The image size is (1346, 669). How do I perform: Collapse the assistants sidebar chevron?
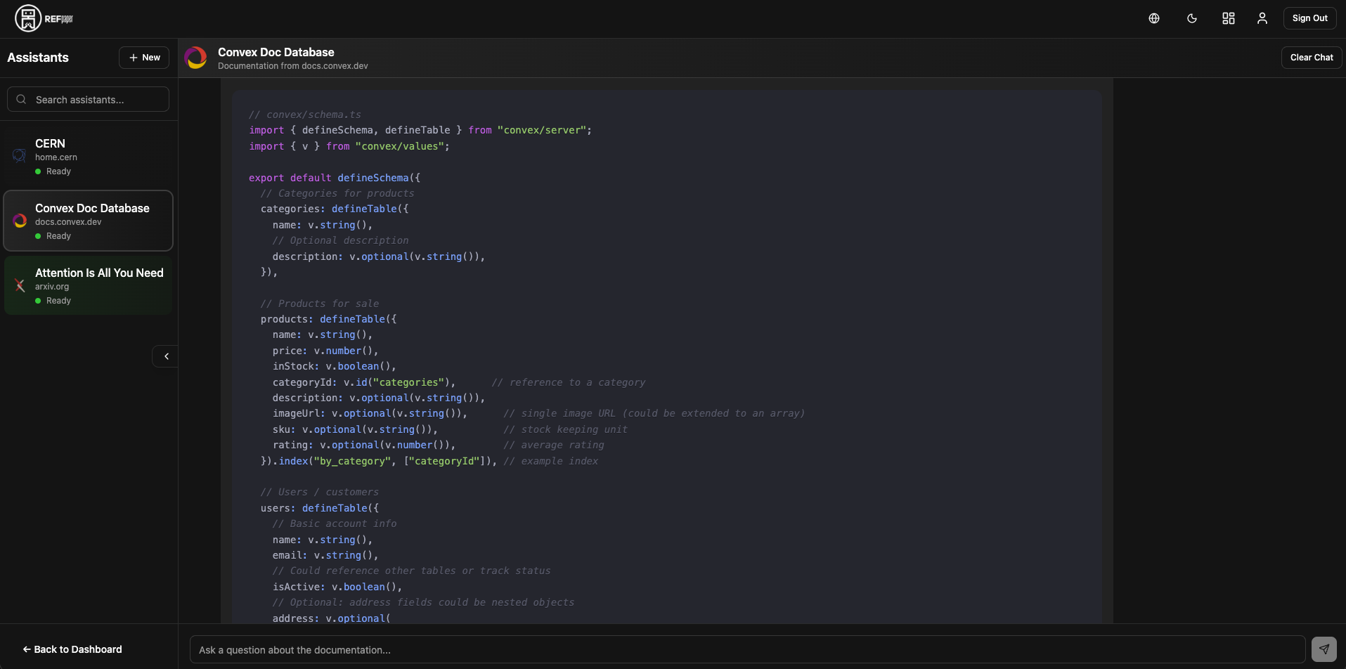[x=166, y=356]
